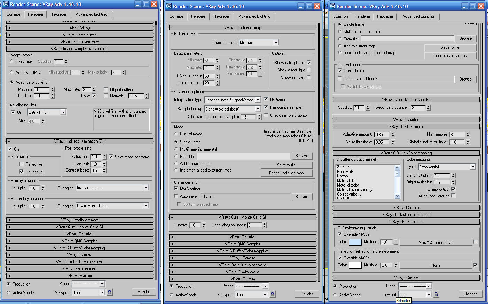Expand the VRay:: Global switches rollout
This screenshot has width=488, height=304.
click(x=79, y=42)
